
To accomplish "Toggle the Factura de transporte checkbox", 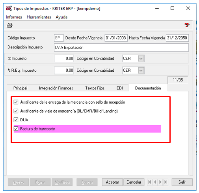I will [16, 129].
